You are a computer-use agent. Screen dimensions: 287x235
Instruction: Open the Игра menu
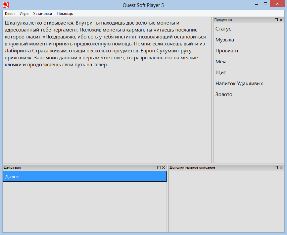(x=24, y=14)
